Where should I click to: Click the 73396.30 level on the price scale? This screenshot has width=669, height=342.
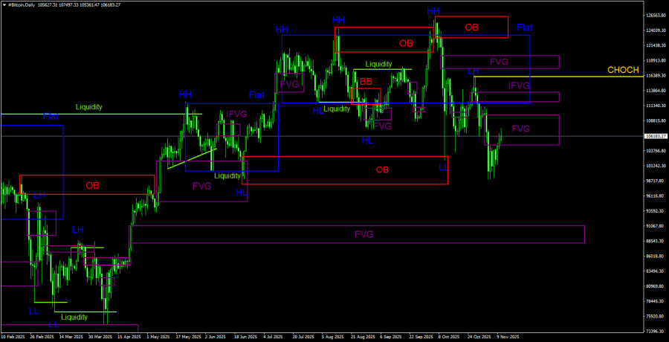654,331
